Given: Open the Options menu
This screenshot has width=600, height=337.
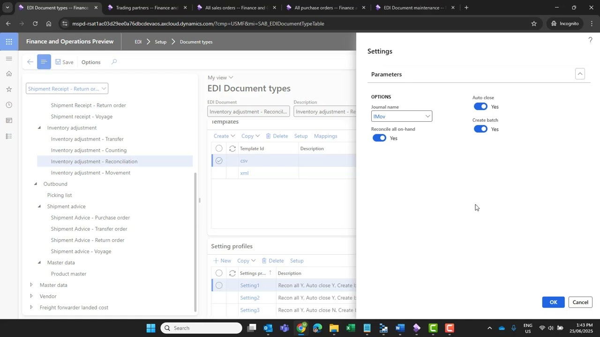Looking at the screenshot, I should click(x=91, y=62).
